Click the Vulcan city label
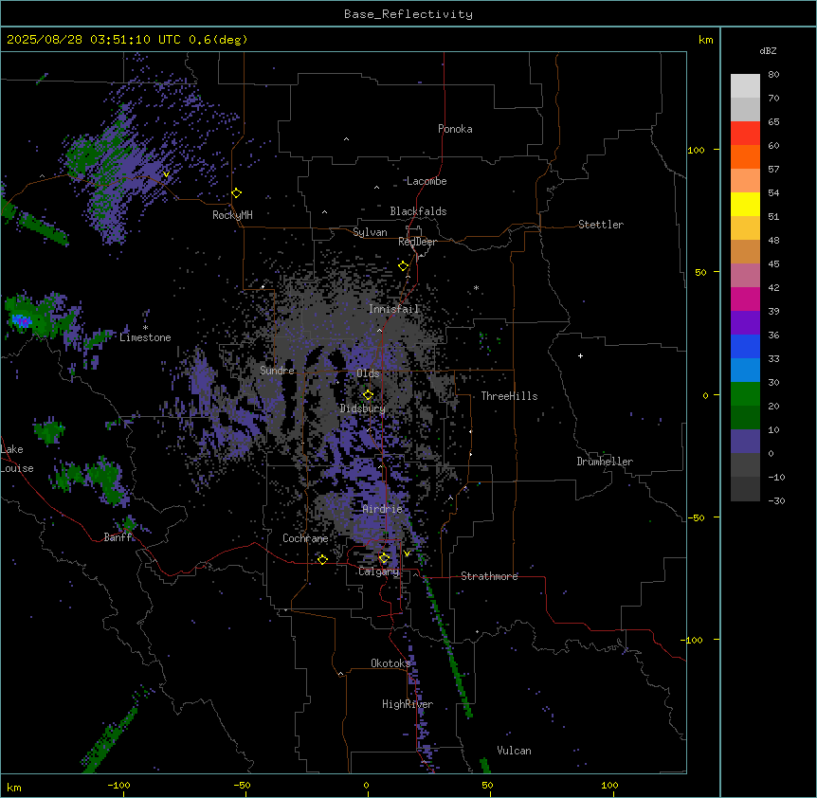The width and height of the screenshot is (817, 798). (x=514, y=751)
